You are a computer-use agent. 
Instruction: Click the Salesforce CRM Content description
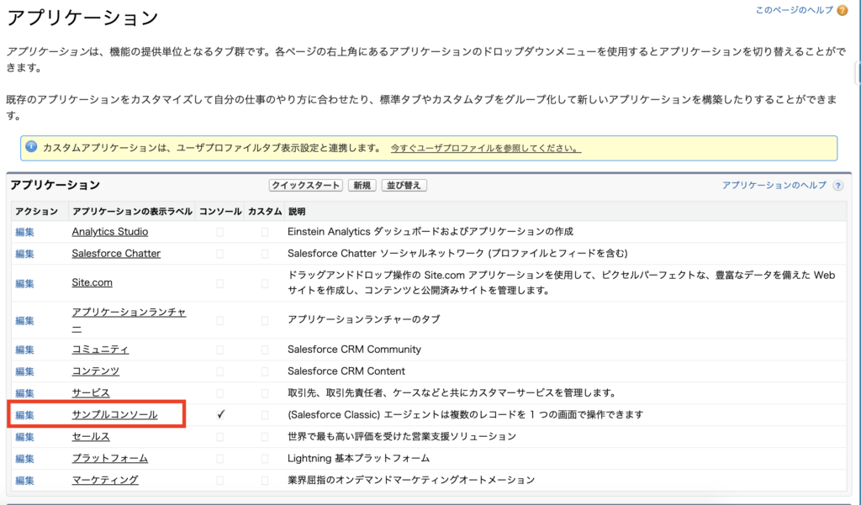[346, 371]
